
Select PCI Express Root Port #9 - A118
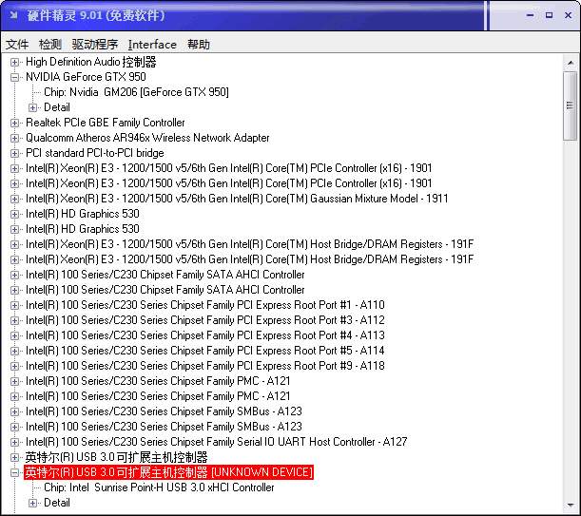(204, 366)
